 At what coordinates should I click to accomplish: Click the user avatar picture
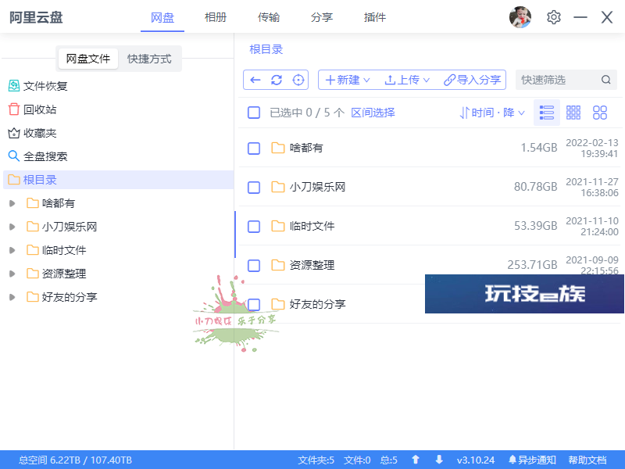(520, 17)
